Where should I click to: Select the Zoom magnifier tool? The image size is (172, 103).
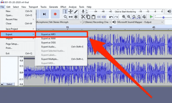65,17
